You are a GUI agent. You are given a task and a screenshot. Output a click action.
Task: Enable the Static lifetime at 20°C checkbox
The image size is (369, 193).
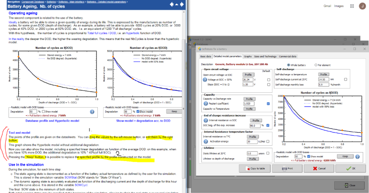[x=268, y=153]
